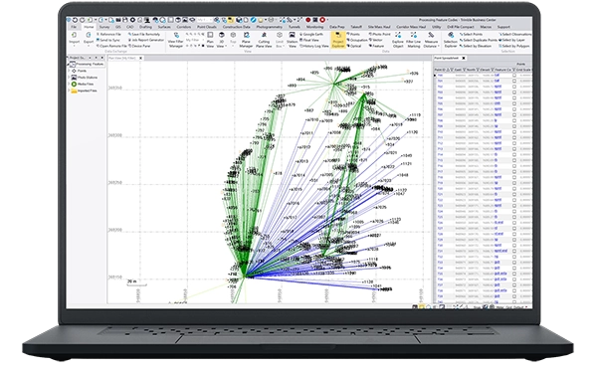
Task: Click the Occupation data button
Action: 357,40
